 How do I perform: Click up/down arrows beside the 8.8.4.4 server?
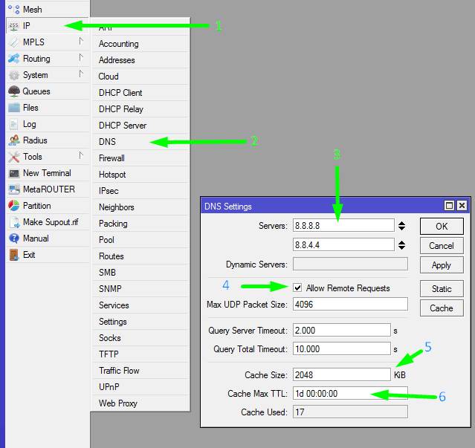click(401, 244)
